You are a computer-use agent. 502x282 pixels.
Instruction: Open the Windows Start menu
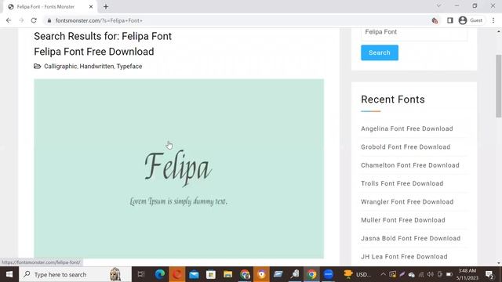coord(9,274)
